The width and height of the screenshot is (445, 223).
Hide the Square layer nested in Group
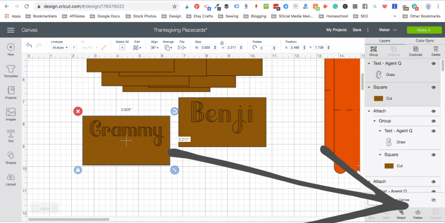pos(433,155)
